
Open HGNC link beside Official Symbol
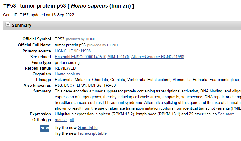point(91,39)
